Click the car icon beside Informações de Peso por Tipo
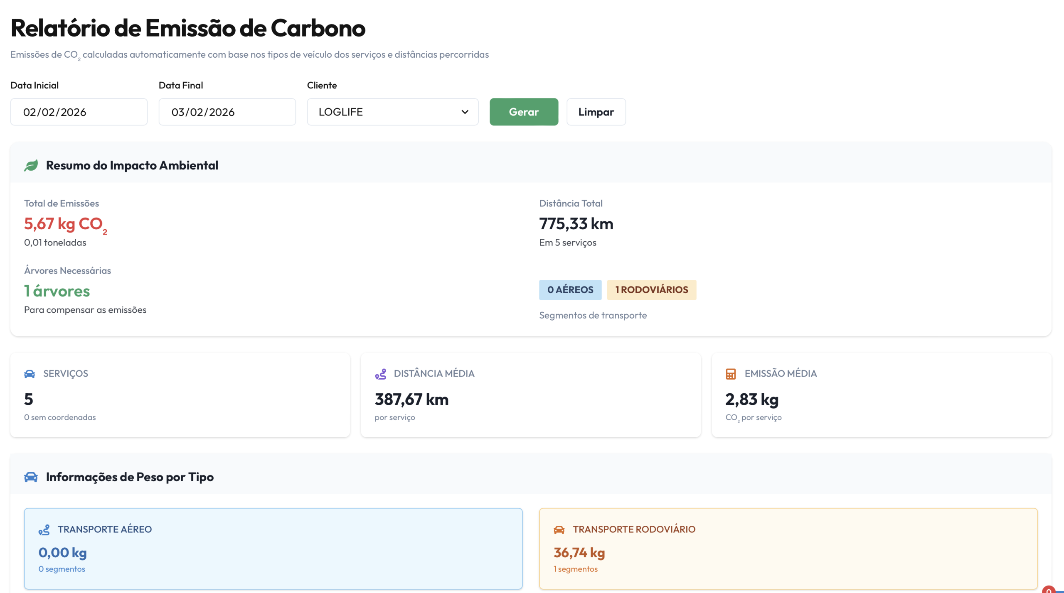The width and height of the screenshot is (1064, 593). click(x=31, y=477)
